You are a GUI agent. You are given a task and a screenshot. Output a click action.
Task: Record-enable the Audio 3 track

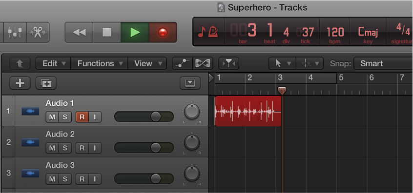tap(82, 179)
